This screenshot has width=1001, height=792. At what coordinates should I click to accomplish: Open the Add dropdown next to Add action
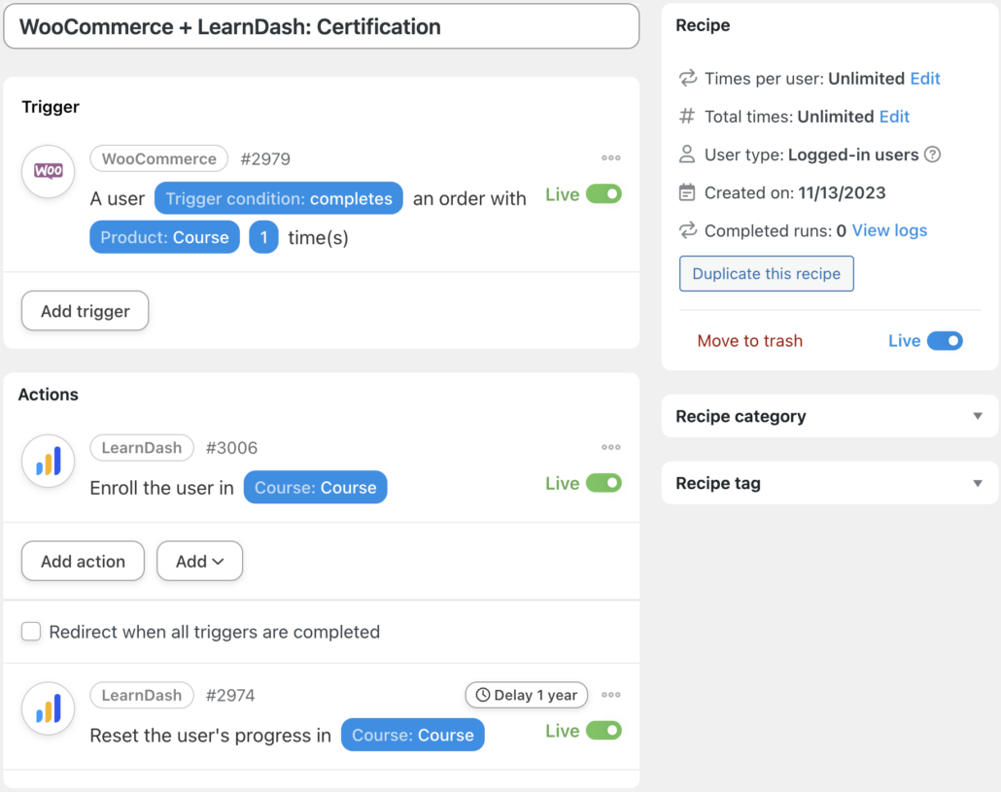pos(199,561)
